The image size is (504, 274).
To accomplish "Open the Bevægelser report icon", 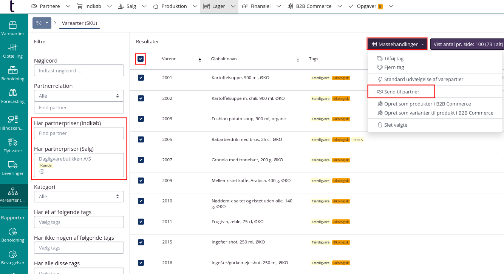I will click(13, 257).
